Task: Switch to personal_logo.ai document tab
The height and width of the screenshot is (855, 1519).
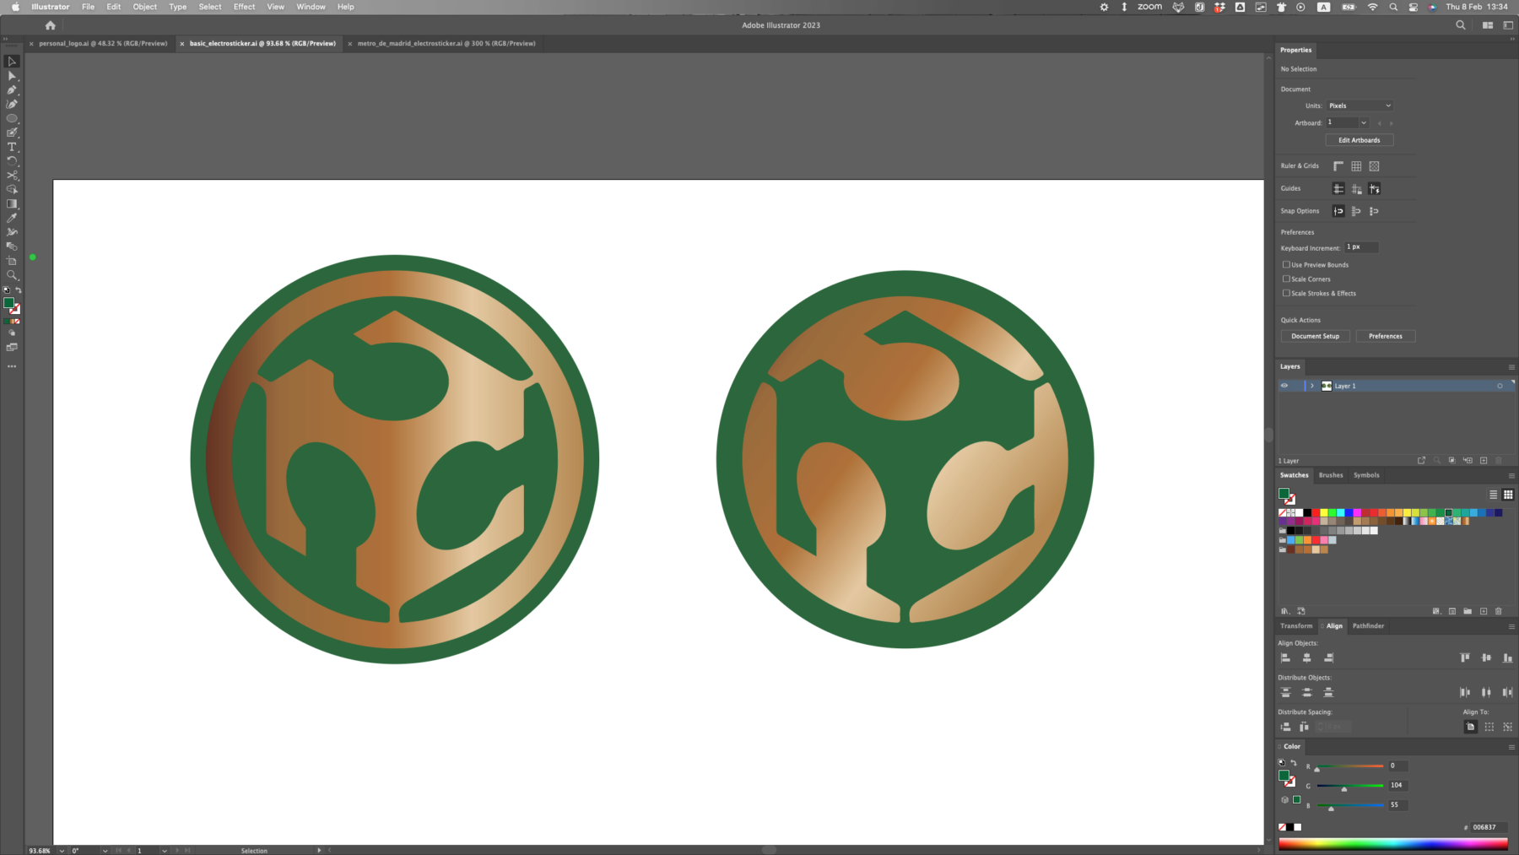Action: [103, 43]
